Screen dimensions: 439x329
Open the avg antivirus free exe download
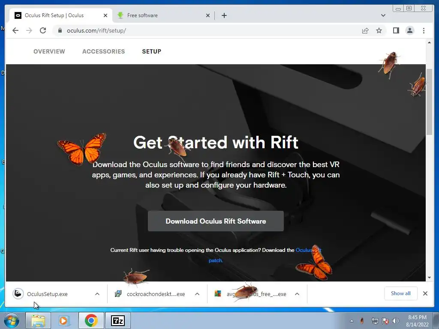click(x=256, y=294)
